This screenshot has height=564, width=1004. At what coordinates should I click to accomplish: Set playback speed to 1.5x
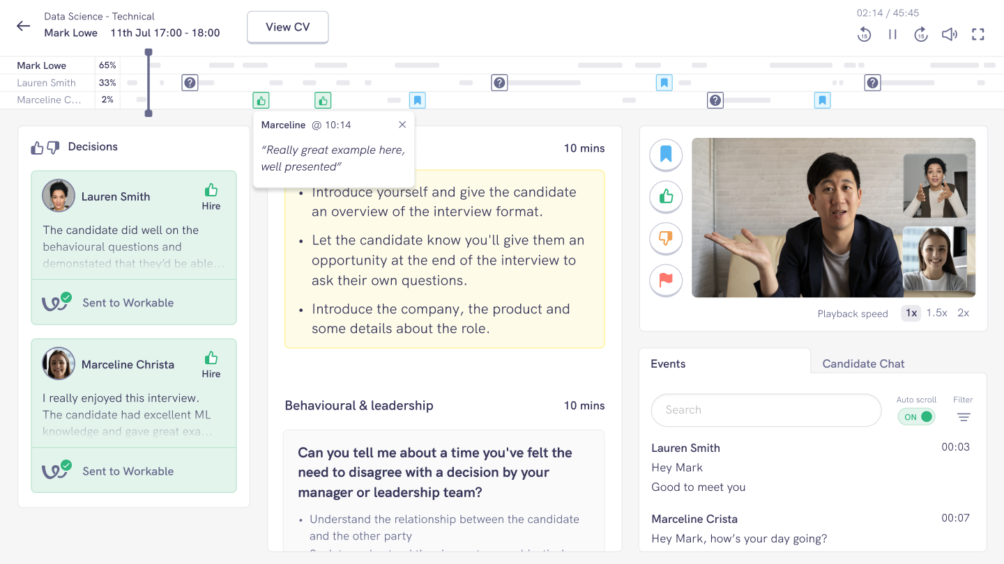click(x=935, y=313)
